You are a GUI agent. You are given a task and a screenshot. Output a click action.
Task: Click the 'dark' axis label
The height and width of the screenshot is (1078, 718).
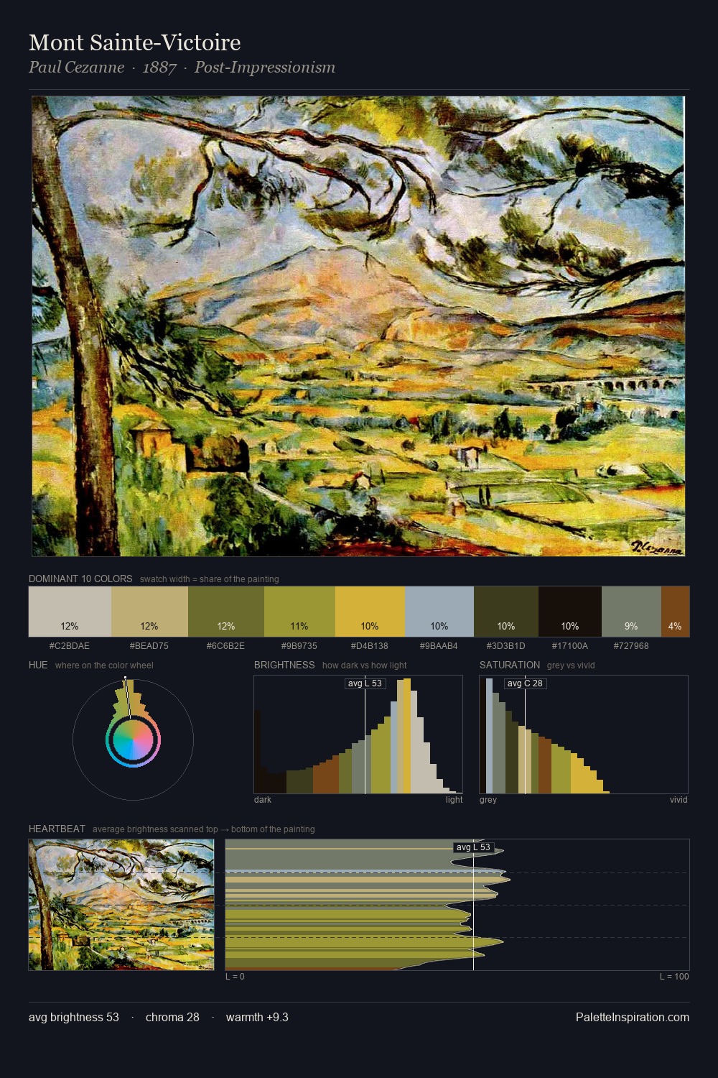coord(263,800)
